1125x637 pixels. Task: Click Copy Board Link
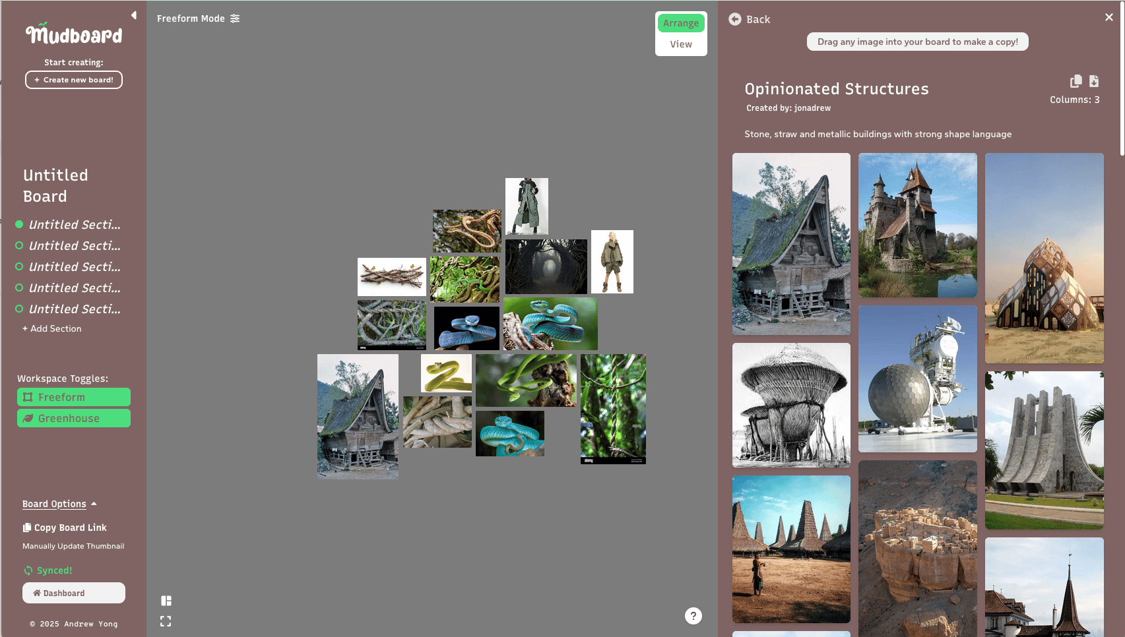tap(65, 528)
